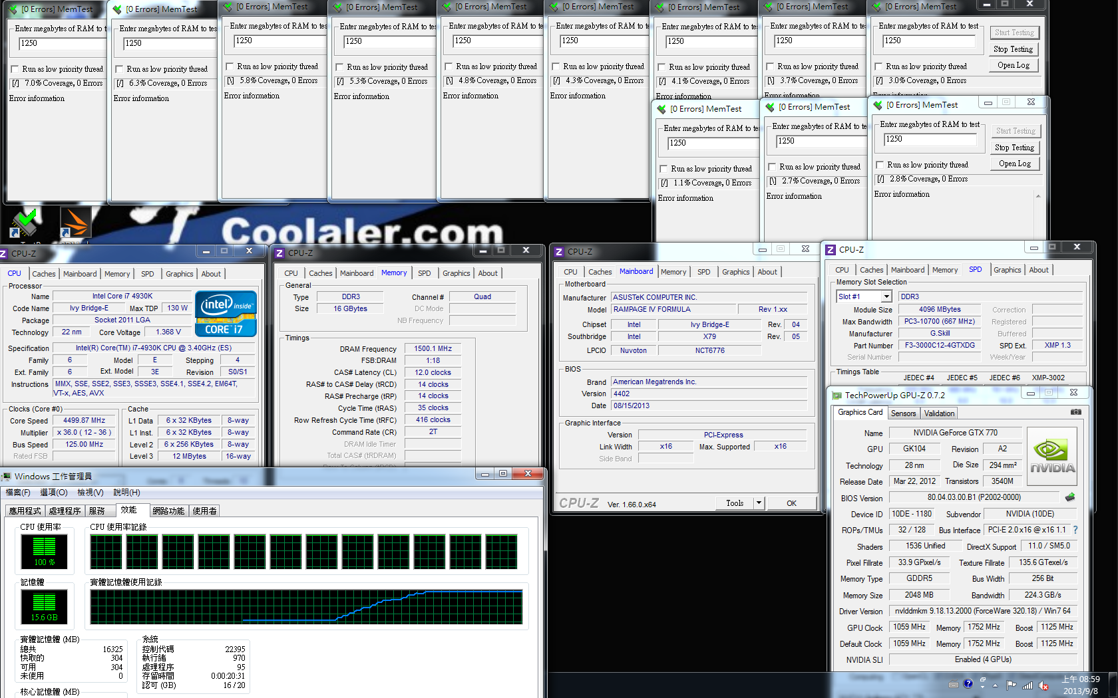Enable low priority thread in the 2.8% coverage MemTest

tap(880, 165)
